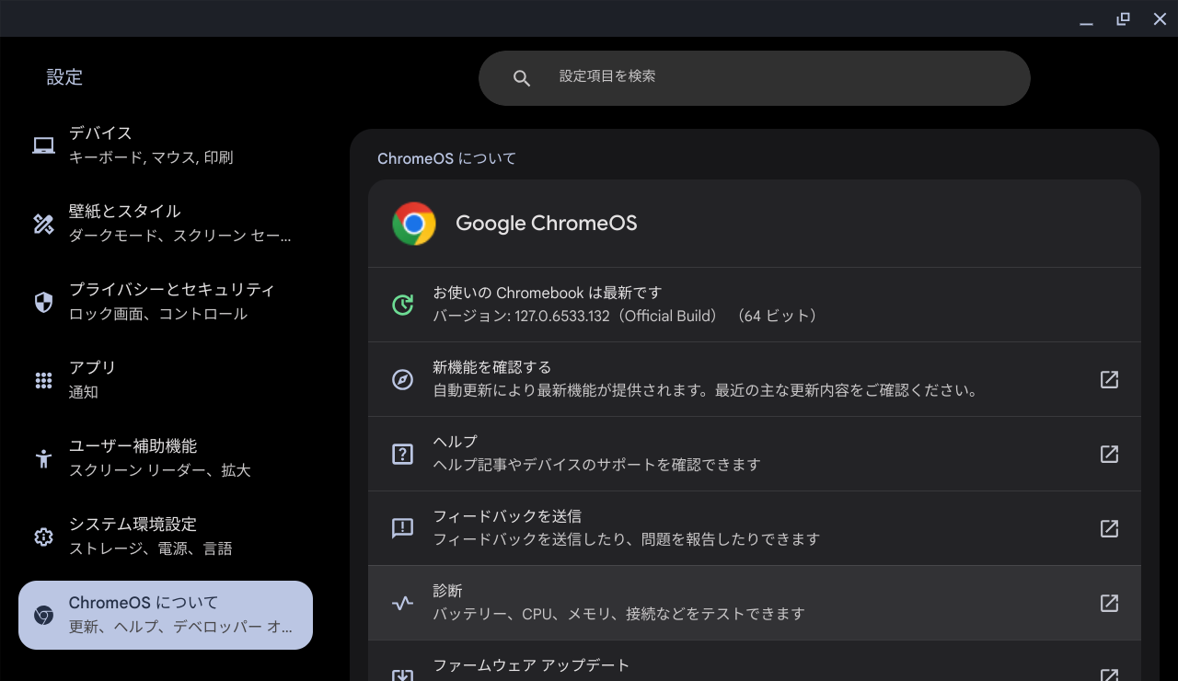Click the search magnifier icon
This screenshot has height=681, width=1178.
point(522,77)
